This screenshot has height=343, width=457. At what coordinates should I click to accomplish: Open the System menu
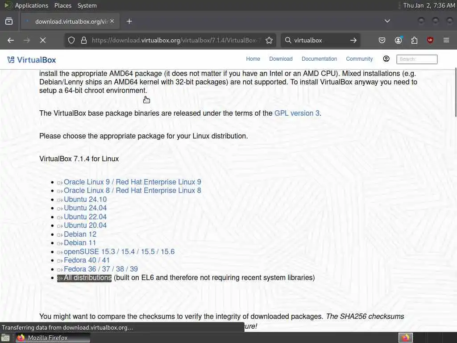87,5
